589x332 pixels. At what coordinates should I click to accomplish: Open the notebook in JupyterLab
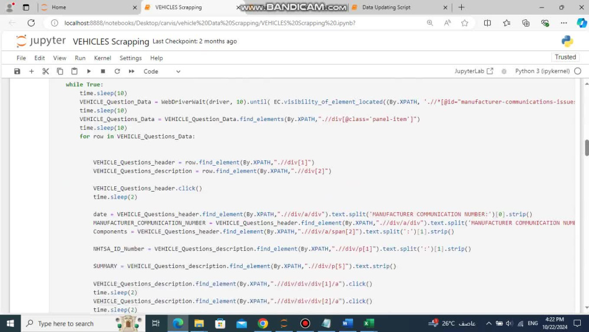click(474, 71)
